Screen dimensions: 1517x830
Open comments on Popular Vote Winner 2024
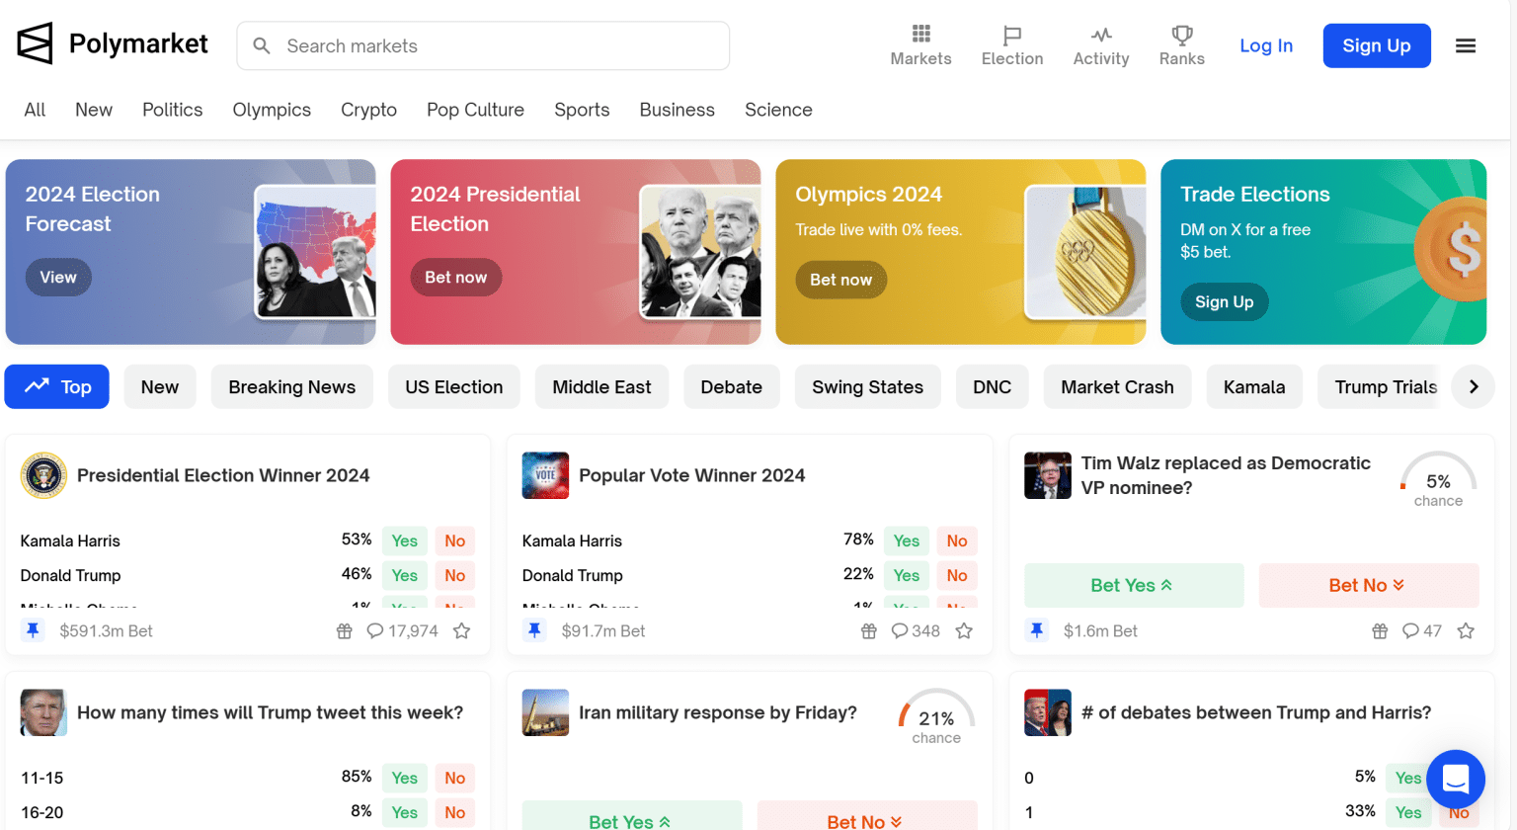coord(916,630)
